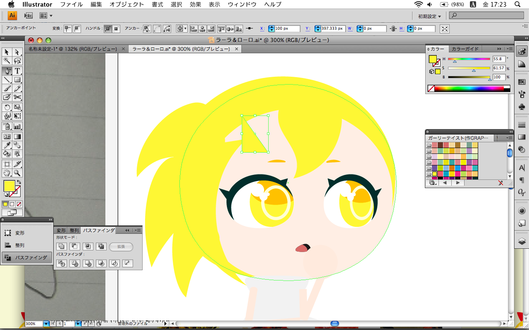Open the artboard number dropdown
Image resolution: width=529 pixels, height=330 pixels.
click(x=78, y=324)
